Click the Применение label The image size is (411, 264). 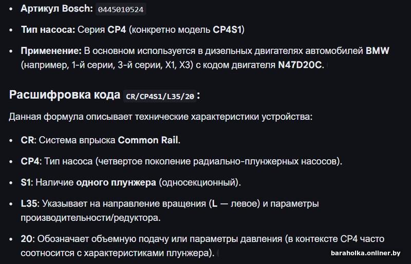pos(51,51)
